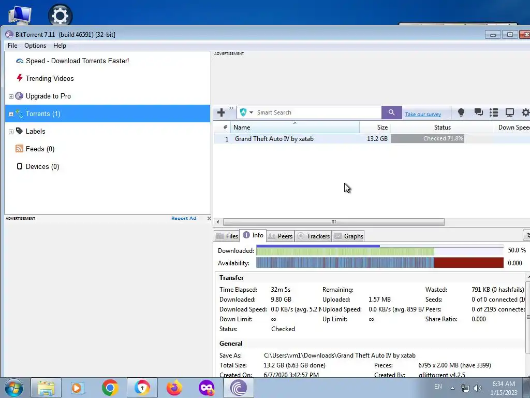Click the Feeds RSS icon
The width and height of the screenshot is (530, 398).
click(x=19, y=149)
